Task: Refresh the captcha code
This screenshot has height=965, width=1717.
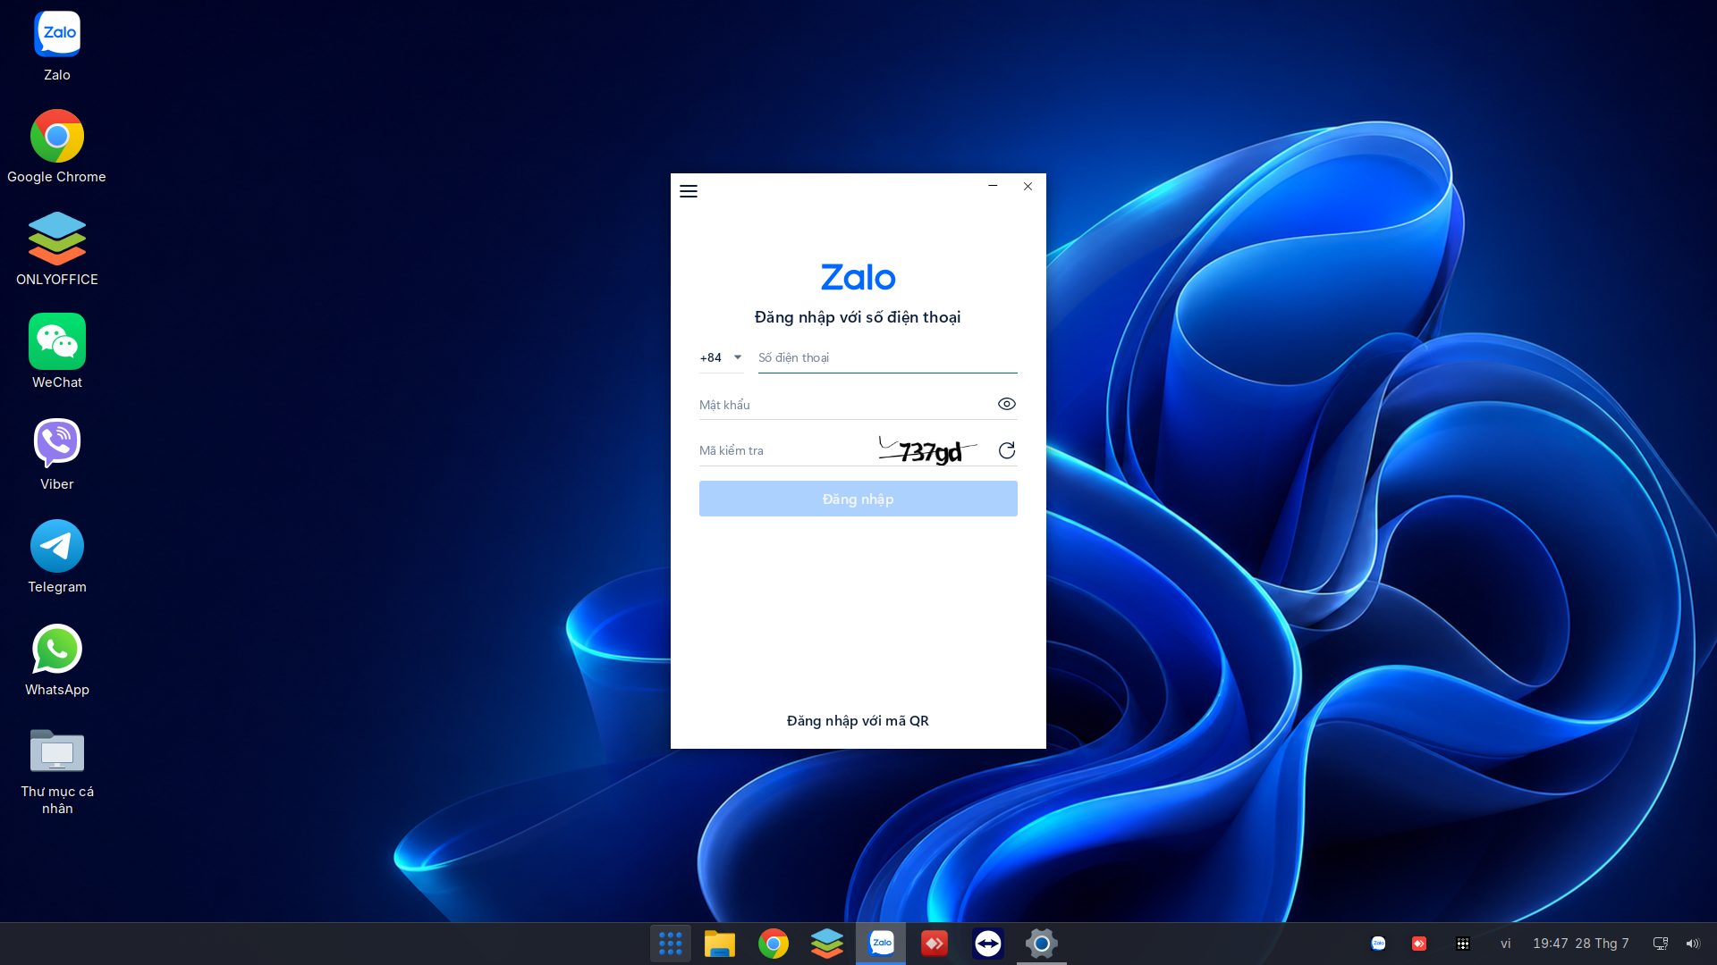Action: tap(1007, 450)
